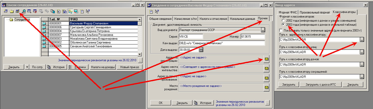Open Классификаторы tab

[344, 12]
